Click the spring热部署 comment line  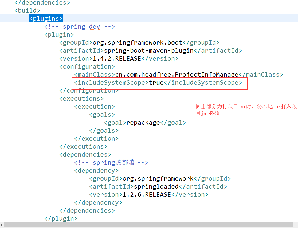pos(111,162)
